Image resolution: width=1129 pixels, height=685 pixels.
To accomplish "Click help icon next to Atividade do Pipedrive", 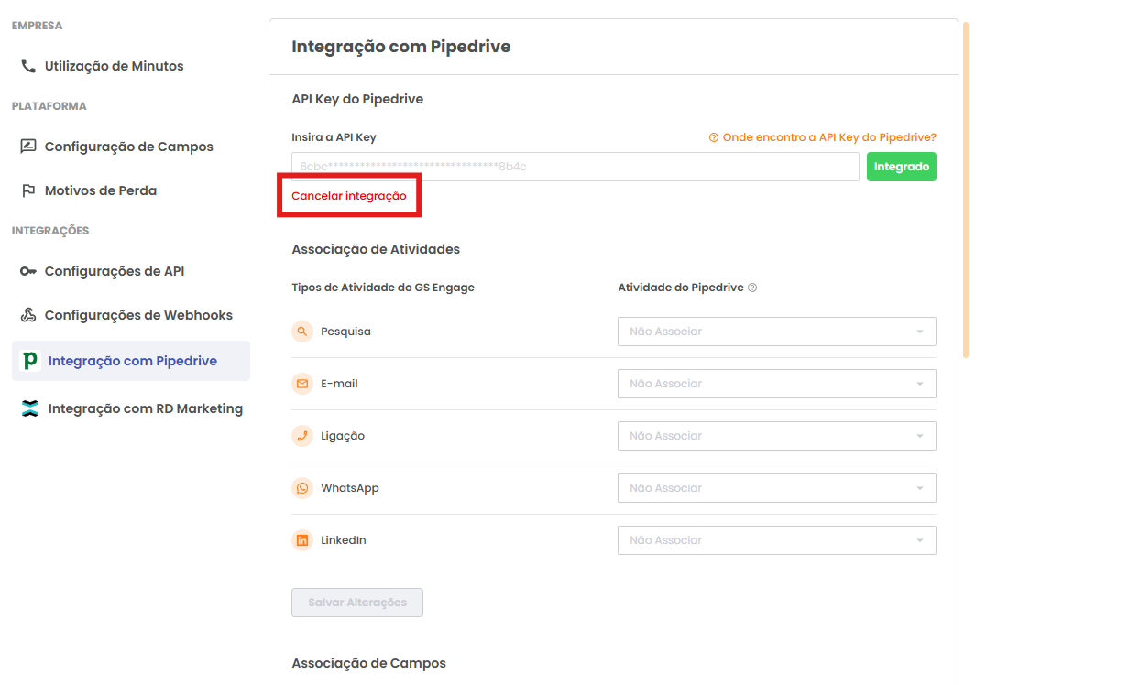I will (752, 288).
